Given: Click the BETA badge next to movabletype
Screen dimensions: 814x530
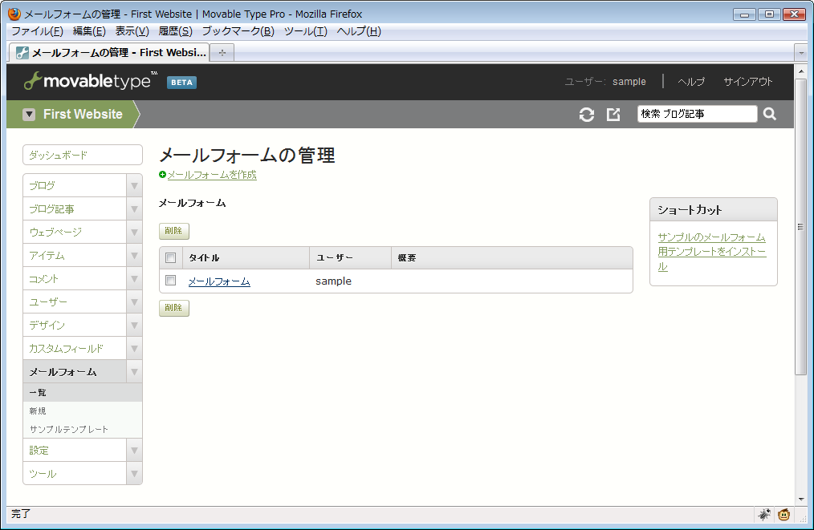Looking at the screenshot, I should (x=181, y=81).
